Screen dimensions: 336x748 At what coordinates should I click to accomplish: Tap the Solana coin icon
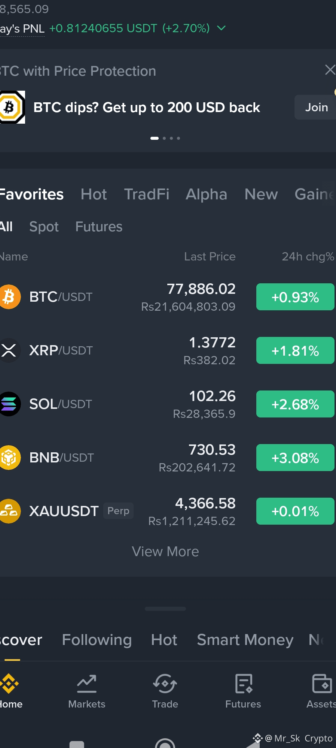9,404
